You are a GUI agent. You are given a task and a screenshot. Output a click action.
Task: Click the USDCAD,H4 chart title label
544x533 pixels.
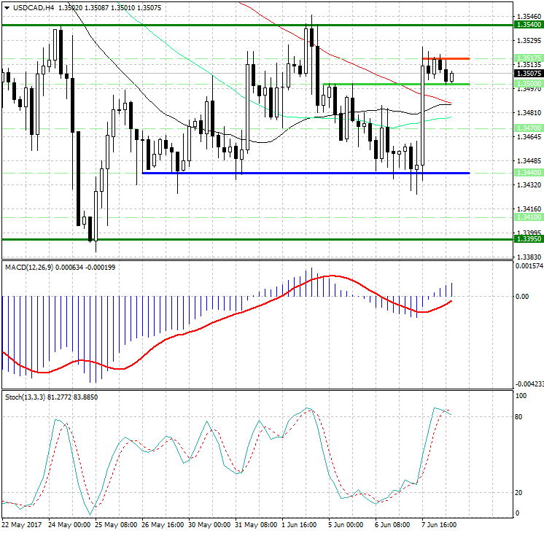[28, 8]
